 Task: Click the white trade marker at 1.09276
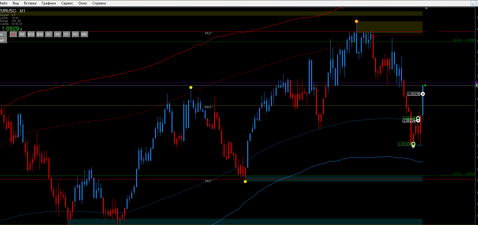tap(423, 94)
